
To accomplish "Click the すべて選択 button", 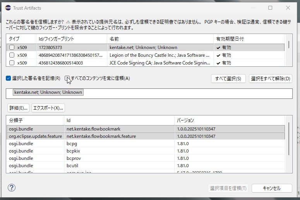I will pyautogui.click(x=228, y=79).
